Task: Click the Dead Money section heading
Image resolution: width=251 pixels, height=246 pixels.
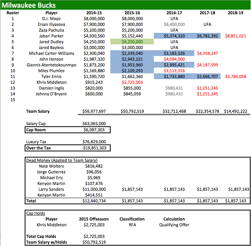Action: click(62, 160)
